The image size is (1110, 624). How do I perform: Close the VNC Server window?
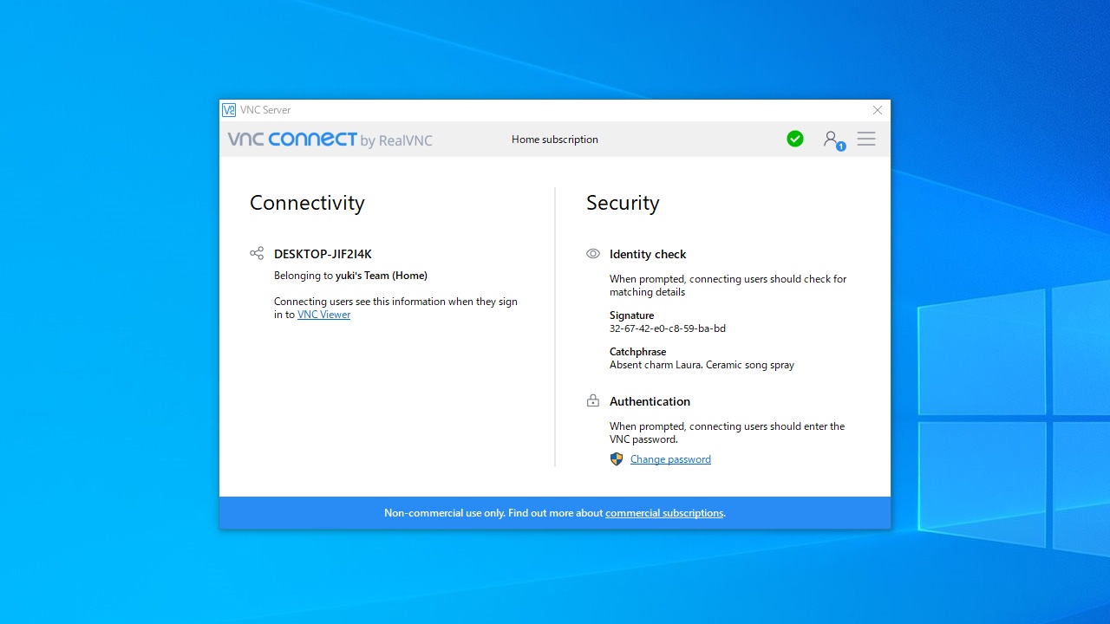(878, 110)
